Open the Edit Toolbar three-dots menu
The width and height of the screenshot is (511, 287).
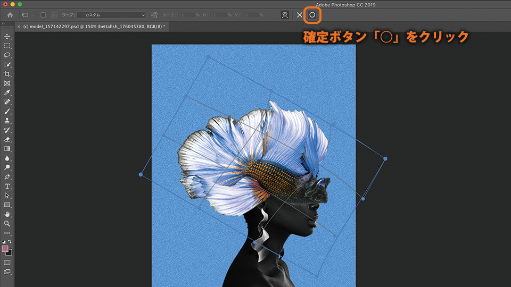click(x=7, y=233)
